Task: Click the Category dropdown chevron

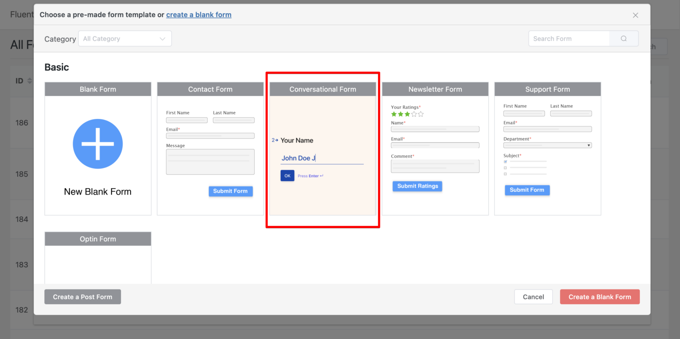Action: point(162,38)
